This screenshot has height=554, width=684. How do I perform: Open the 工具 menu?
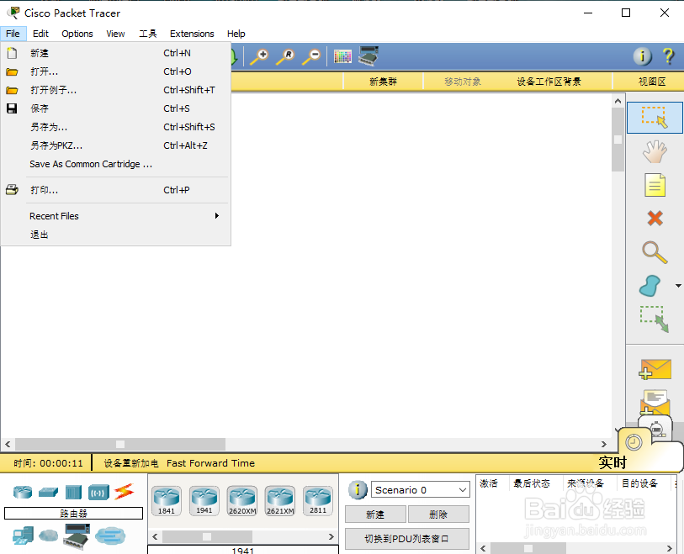(x=148, y=34)
